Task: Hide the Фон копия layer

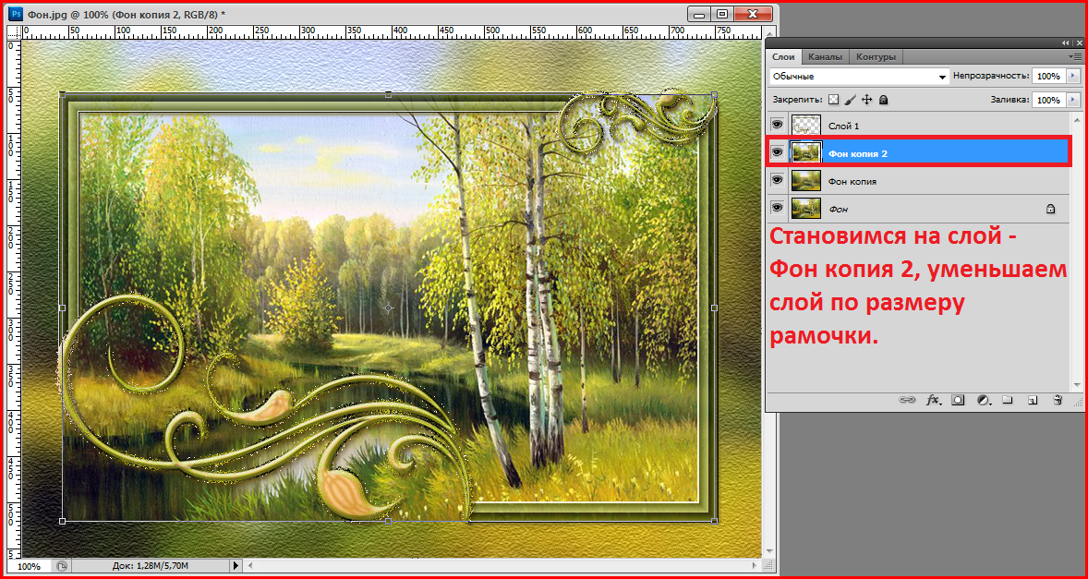Action: click(777, 180)
